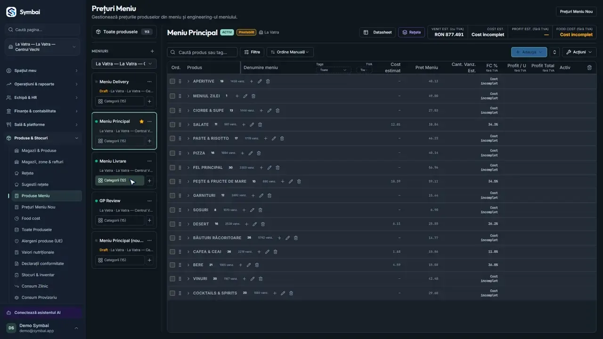
Task: Click the Caută pagina search box
Action: click(x=42, y=30)
